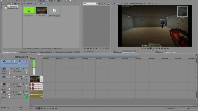The width and height of the screenshot is (198, 111).
Task: Click the save snapshot icon in the preview toolbar
Action: pos(155,4)
